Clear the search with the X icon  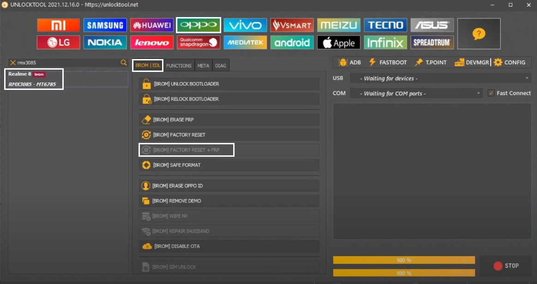(12, 63)
